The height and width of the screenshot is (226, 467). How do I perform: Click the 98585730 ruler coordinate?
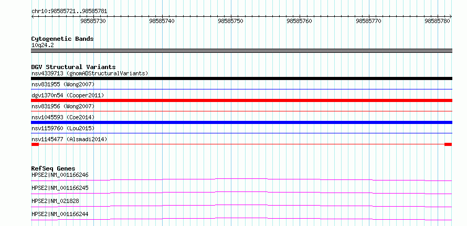(93, 21)
